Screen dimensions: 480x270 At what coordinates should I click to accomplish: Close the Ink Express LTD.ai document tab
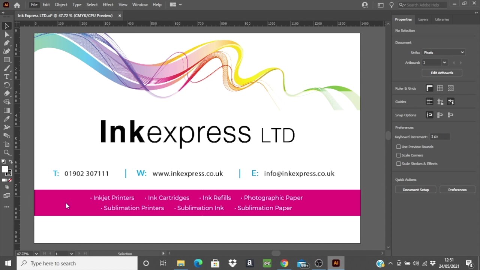click(x=120, y=16)
